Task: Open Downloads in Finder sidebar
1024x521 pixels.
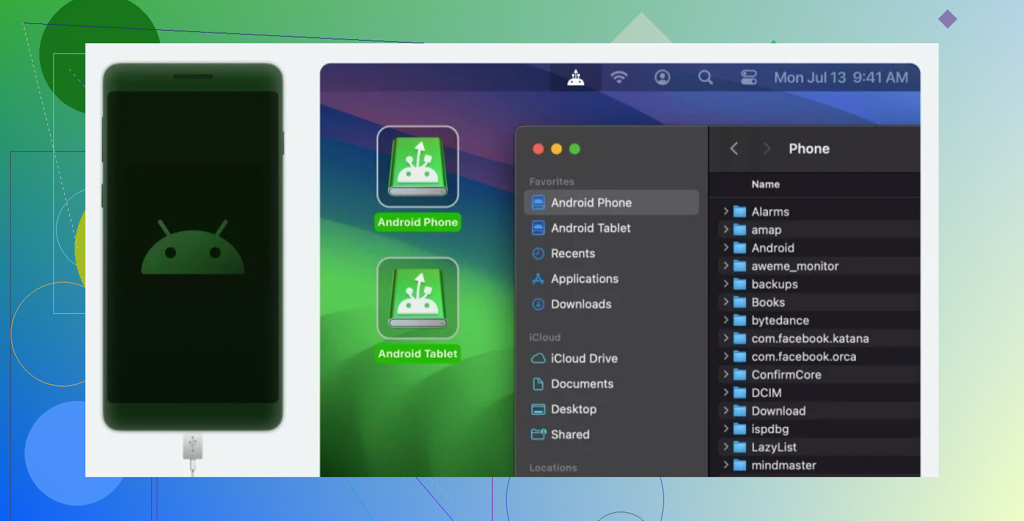Action: click(x=611, y=304)
